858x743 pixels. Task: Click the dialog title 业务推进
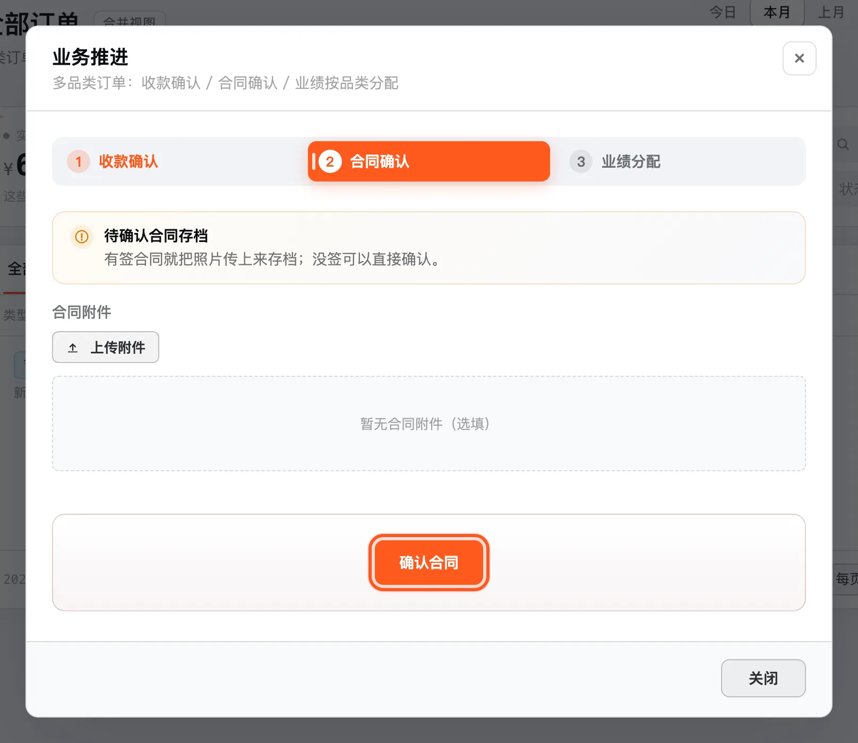(x=90, y=57)
